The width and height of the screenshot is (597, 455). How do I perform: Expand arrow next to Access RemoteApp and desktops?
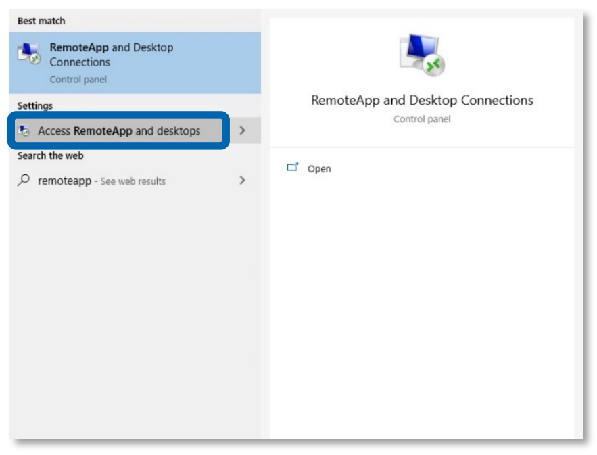[x=242, y=130]
